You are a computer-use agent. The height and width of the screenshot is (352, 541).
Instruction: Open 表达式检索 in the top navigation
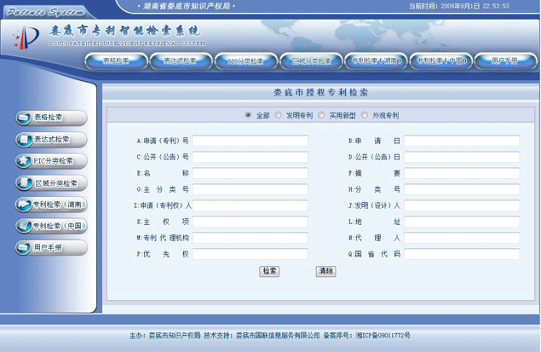pos(181,61)
